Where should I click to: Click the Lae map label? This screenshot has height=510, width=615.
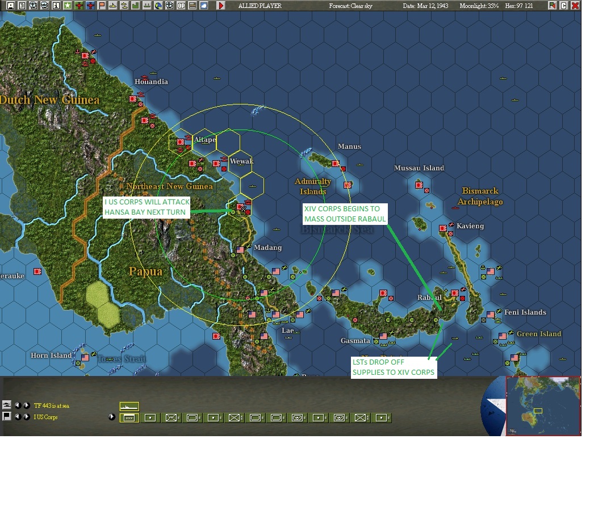287,331
